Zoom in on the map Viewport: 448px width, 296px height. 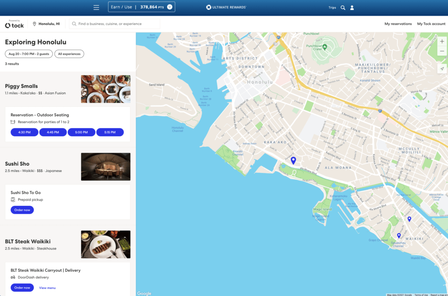tap(442, 42)
